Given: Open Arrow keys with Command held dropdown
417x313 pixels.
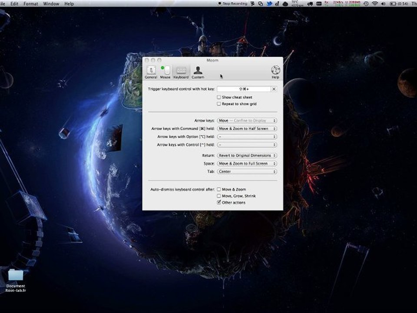Looking at the screenshot, I should pyautogui.click(x=247, y=129).
